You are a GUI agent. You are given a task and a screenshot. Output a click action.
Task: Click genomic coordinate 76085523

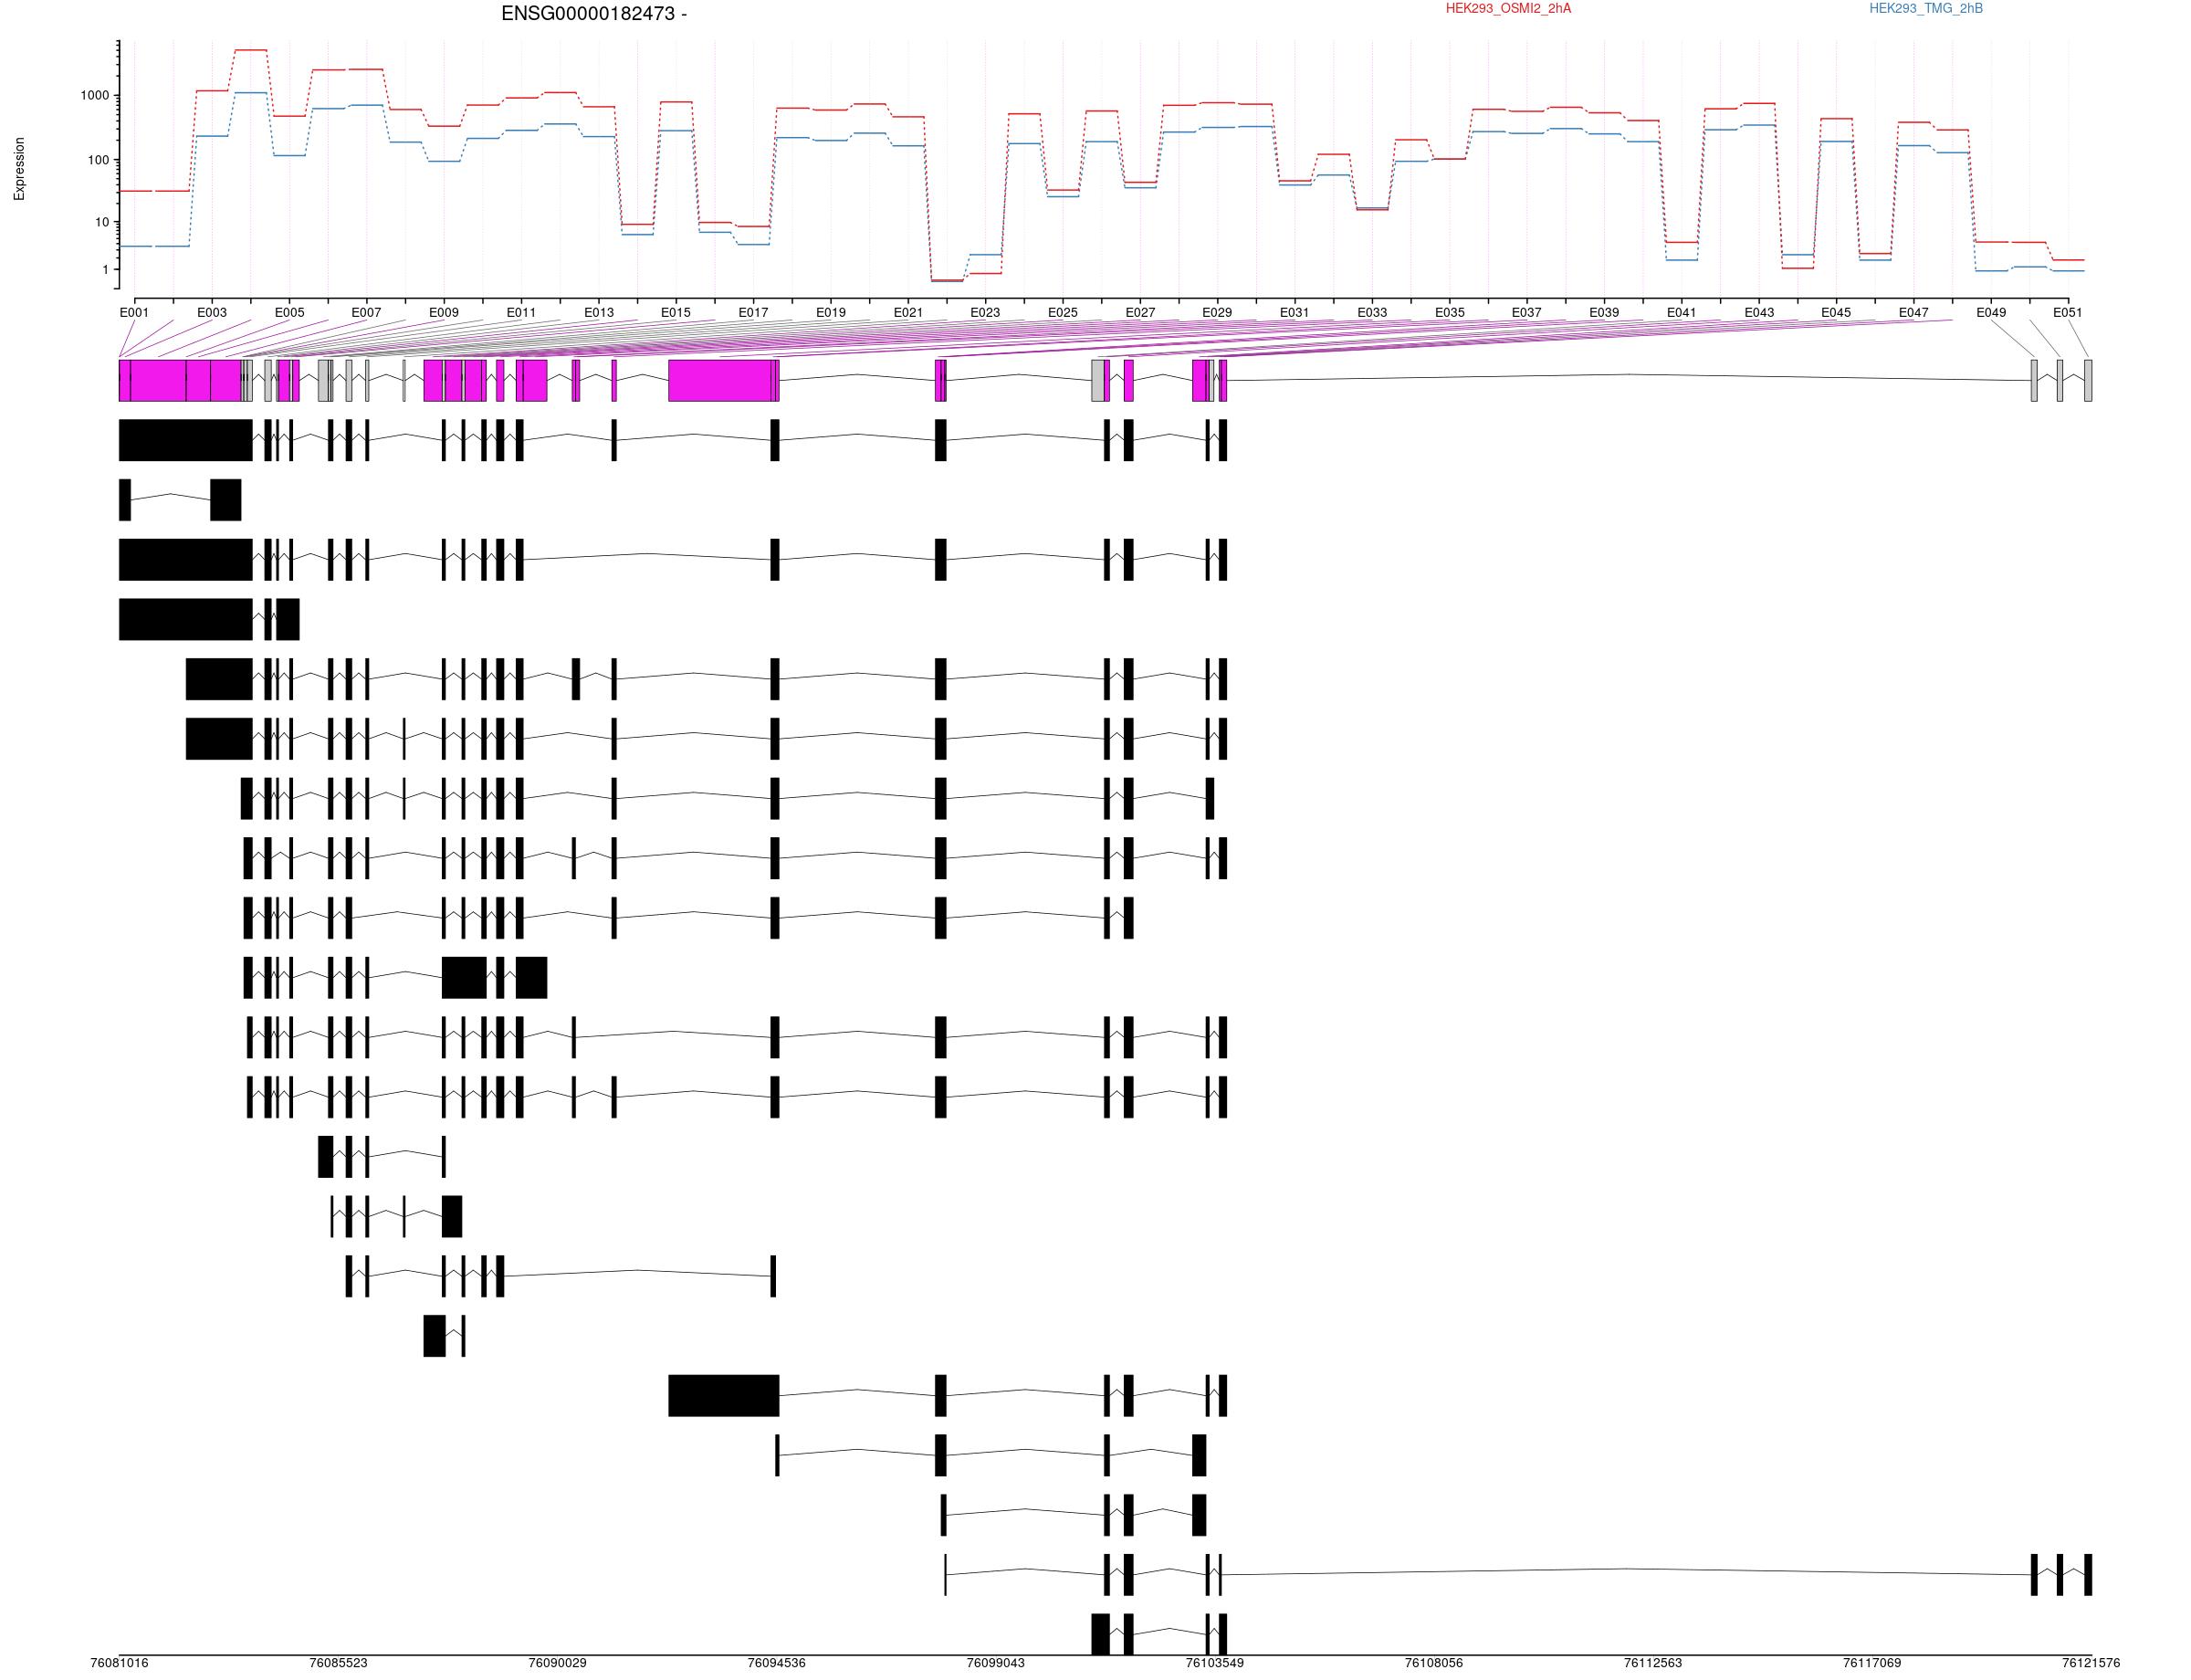pyautogui.click(x=338, y=1663)
